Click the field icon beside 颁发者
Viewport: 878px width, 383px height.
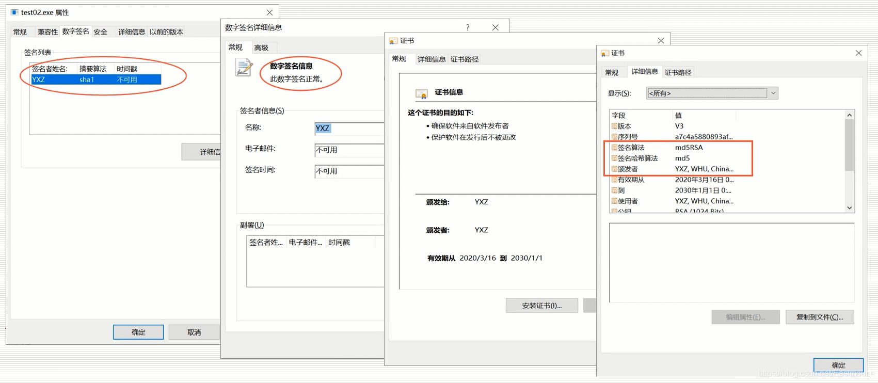614,169
